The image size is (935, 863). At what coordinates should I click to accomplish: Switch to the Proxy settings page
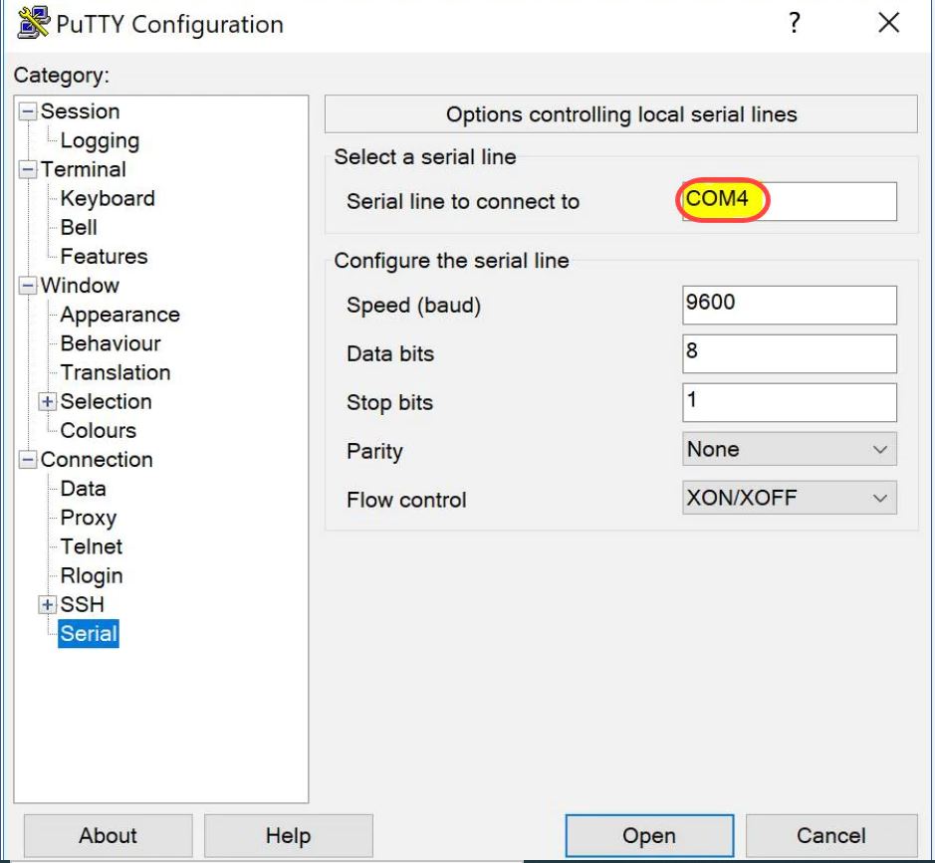point(88,518)
